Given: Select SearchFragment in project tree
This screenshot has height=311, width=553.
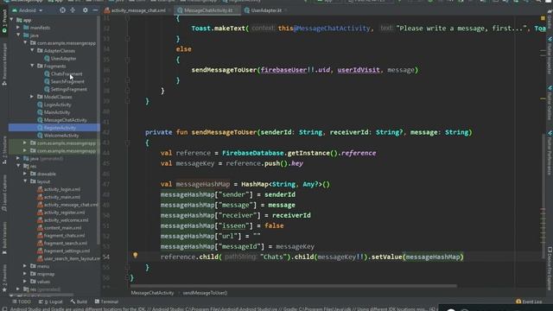Looking at the screenshot, I should [x=64, y=81].
